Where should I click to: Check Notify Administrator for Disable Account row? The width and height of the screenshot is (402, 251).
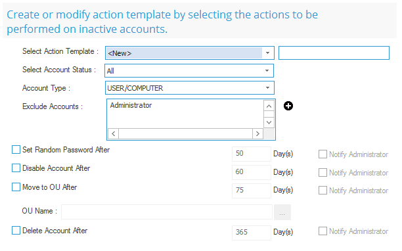pos(323,173)
